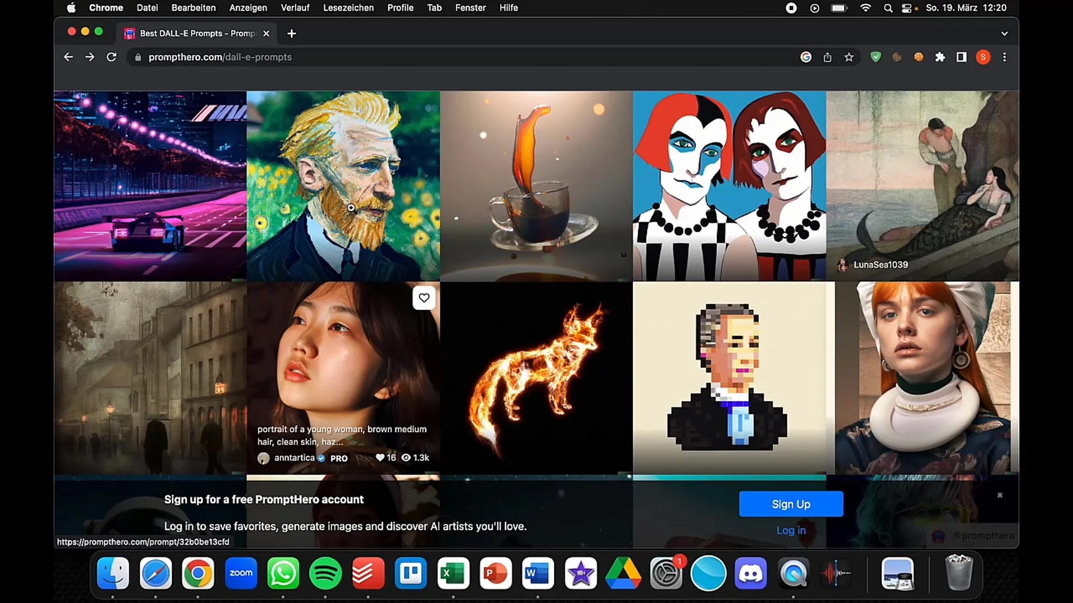View site information lock icon
This screenshot has height=603, width=1073.
138,57
